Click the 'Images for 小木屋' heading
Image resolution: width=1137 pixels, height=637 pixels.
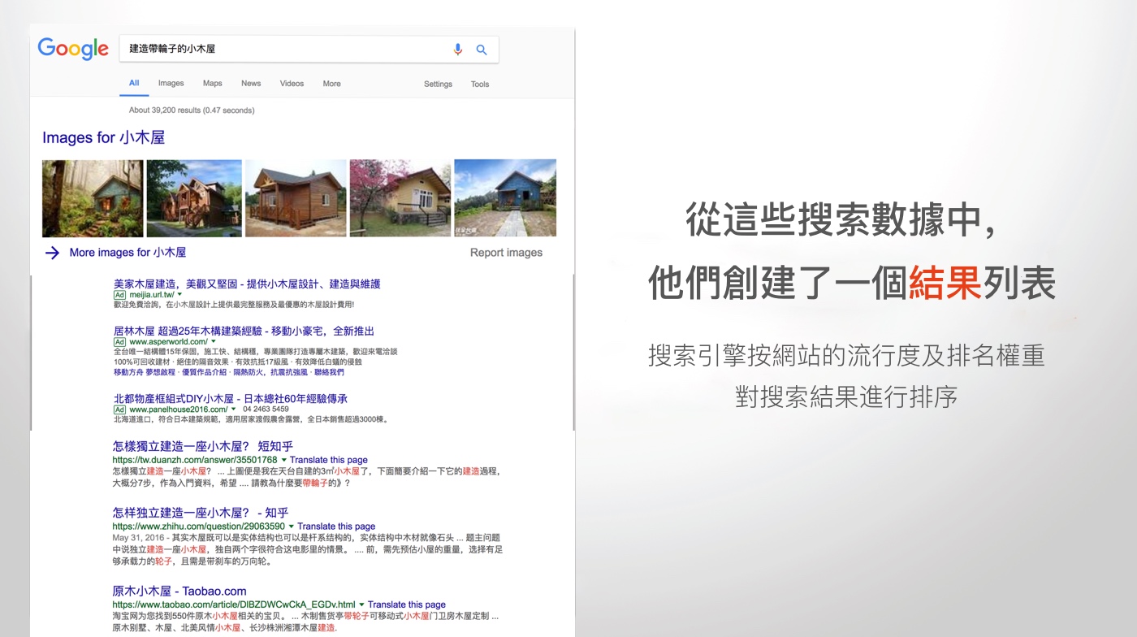pos(103,138)
